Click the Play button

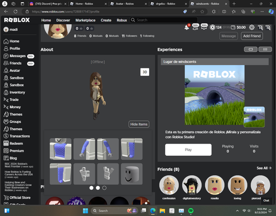(x=188, y=150)
